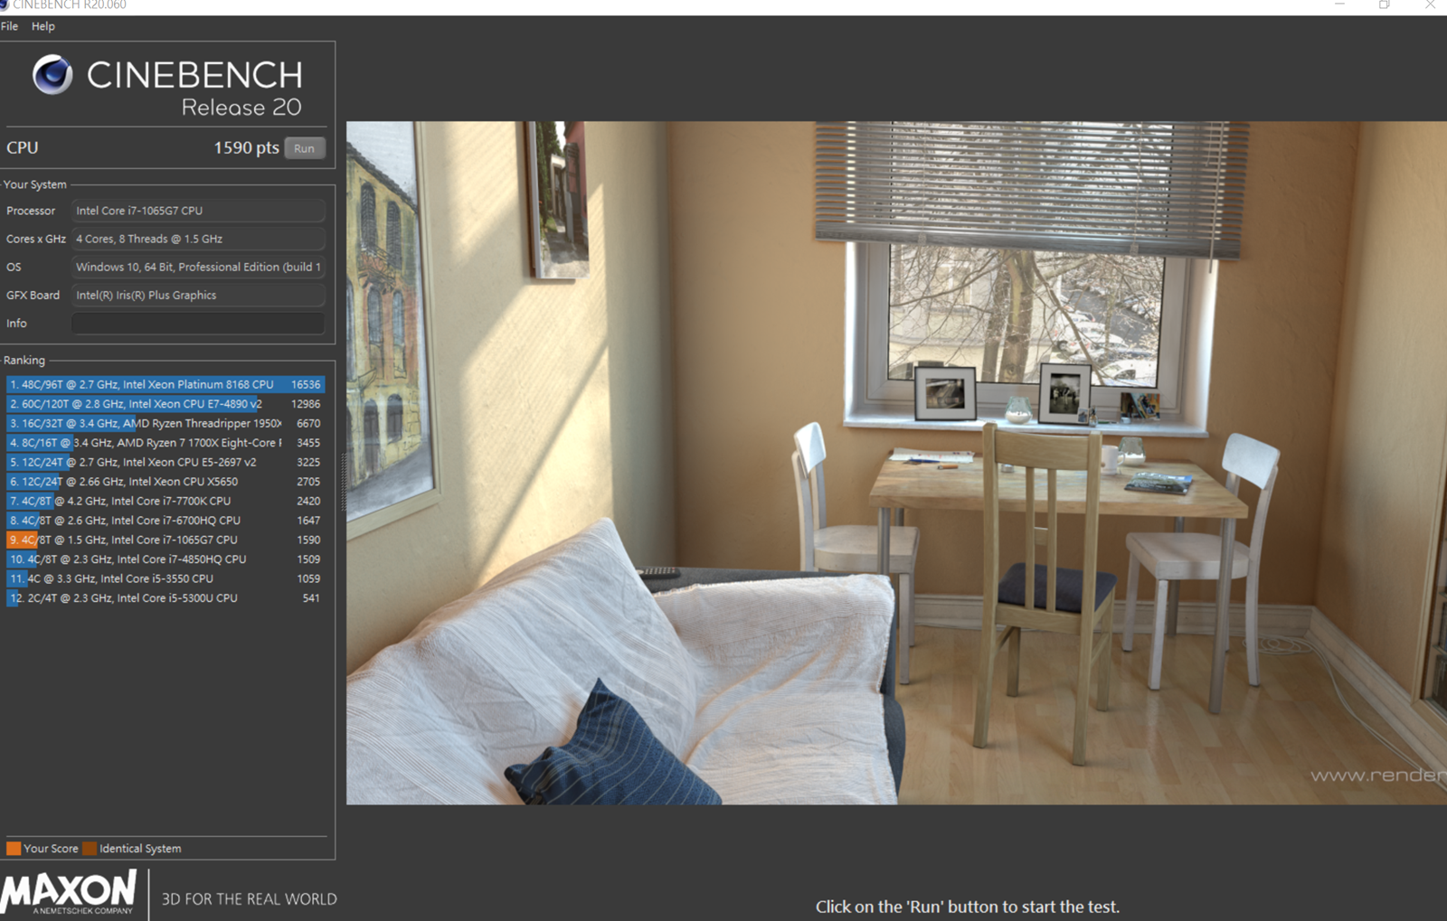This screenshot has height=921, width=1447.
Task: Click the brown Identical System legend swatch
Action: click(90, 849)
